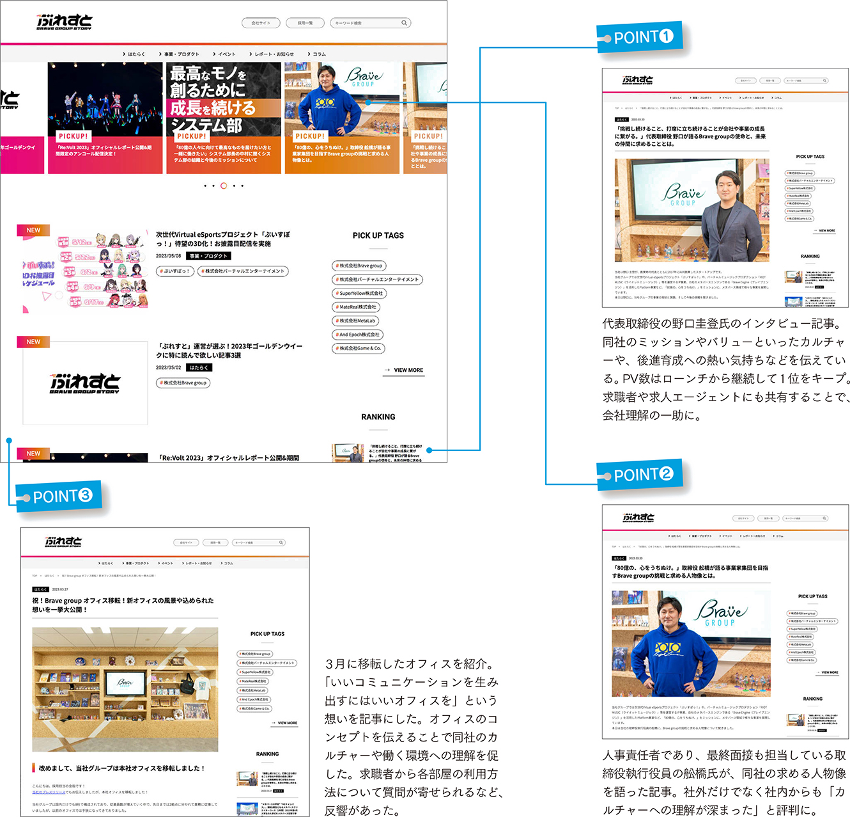Click the black はたらく label under Golden Week article
This screenshot has width=850, height=817.
(199, 368)
